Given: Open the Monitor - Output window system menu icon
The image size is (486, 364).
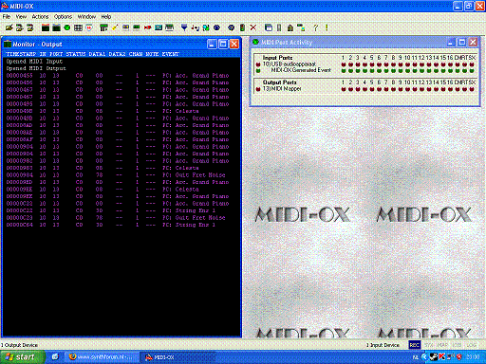Looking at the screenshot, I should click(x=8, y=44).
